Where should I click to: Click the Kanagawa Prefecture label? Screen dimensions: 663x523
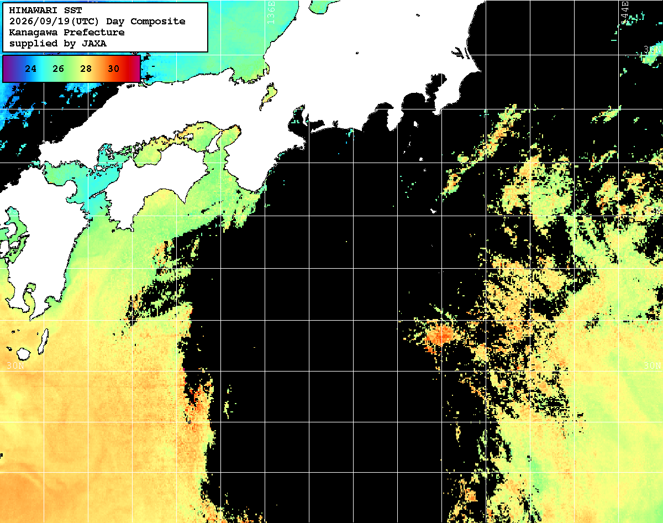(67, 33)
